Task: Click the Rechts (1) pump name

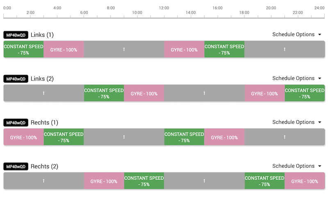Action: pyautogui.click(x=44, y=122)
